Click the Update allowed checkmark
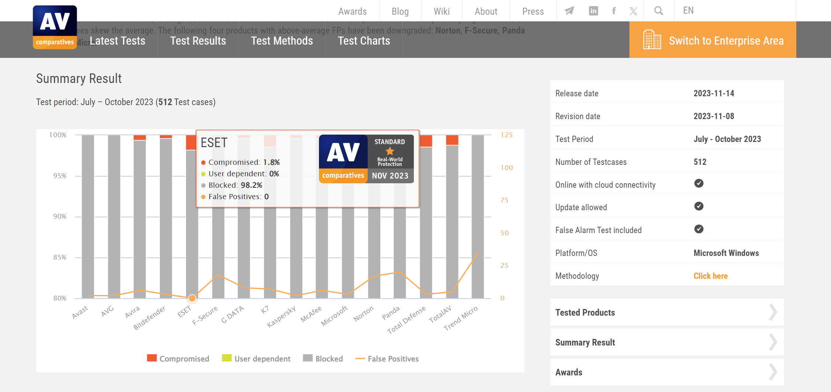Viewport: 831px width, 392px height. point(698,206)
